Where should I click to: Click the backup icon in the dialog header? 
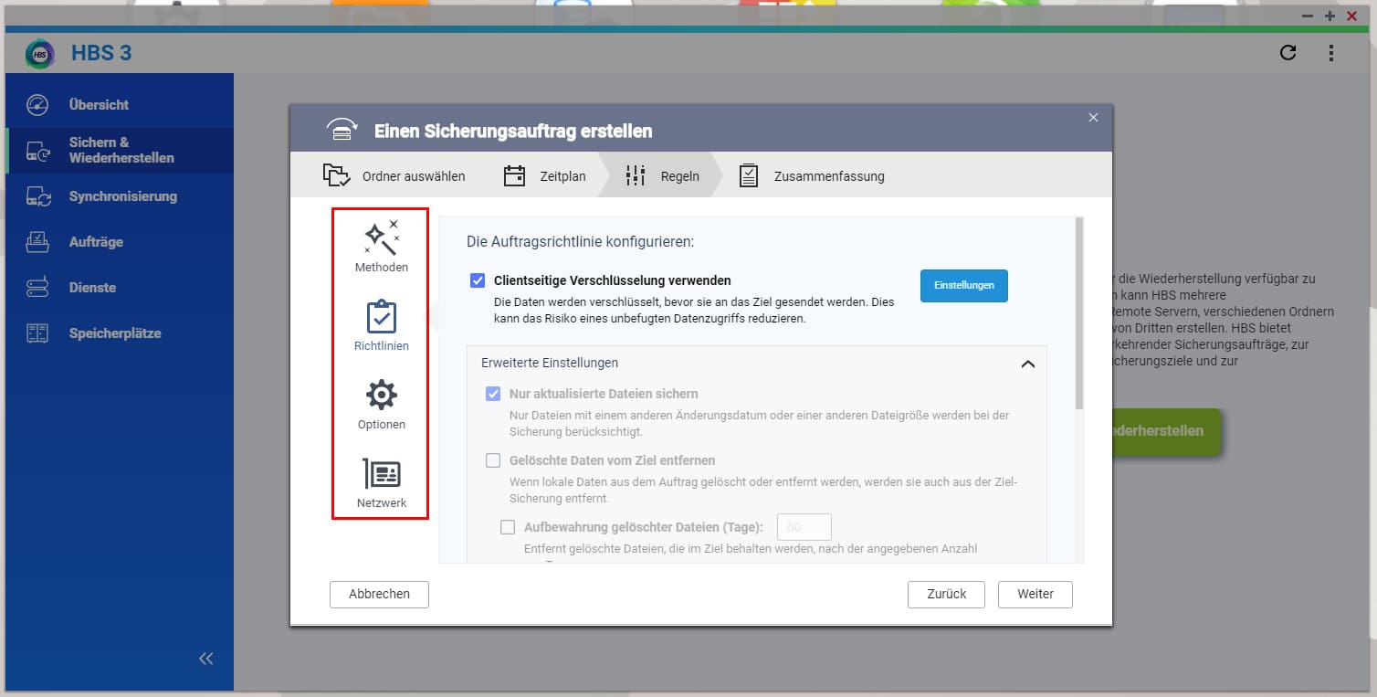[342, 131]
